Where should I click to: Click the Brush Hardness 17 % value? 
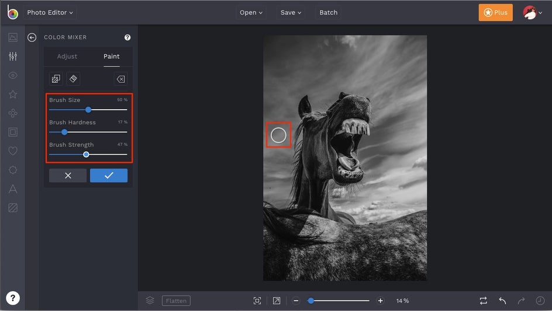click(x=123, y=122)
